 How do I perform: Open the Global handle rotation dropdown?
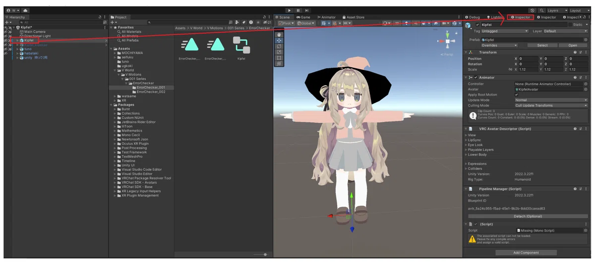pos(306,23)
